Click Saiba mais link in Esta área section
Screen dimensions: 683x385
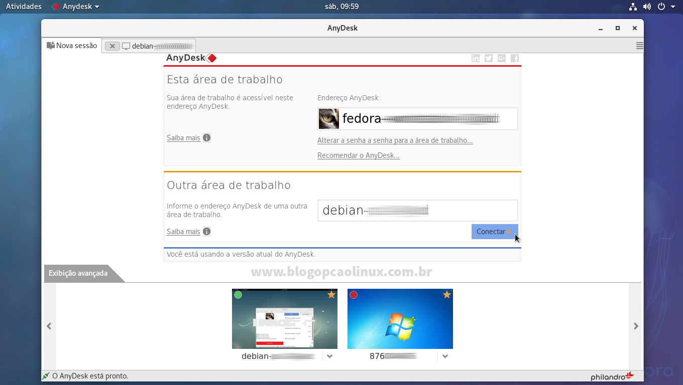click(183, 138)
